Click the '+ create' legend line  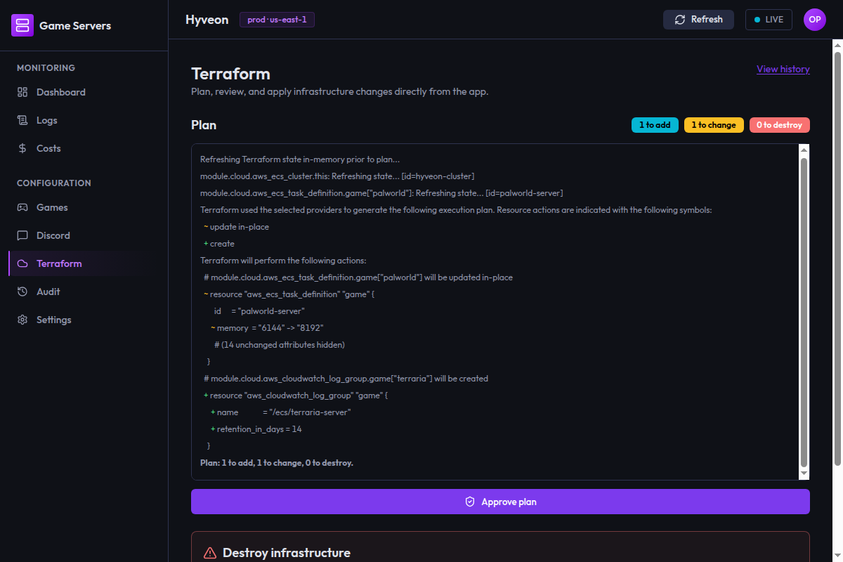(x=219, y=244)
